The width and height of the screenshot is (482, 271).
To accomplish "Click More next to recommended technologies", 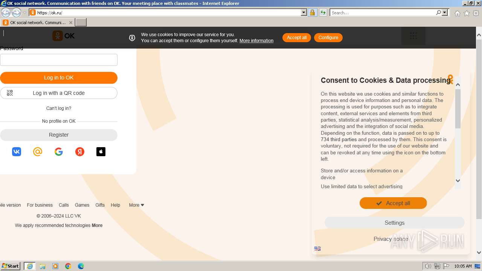I will tap(97, 225).
